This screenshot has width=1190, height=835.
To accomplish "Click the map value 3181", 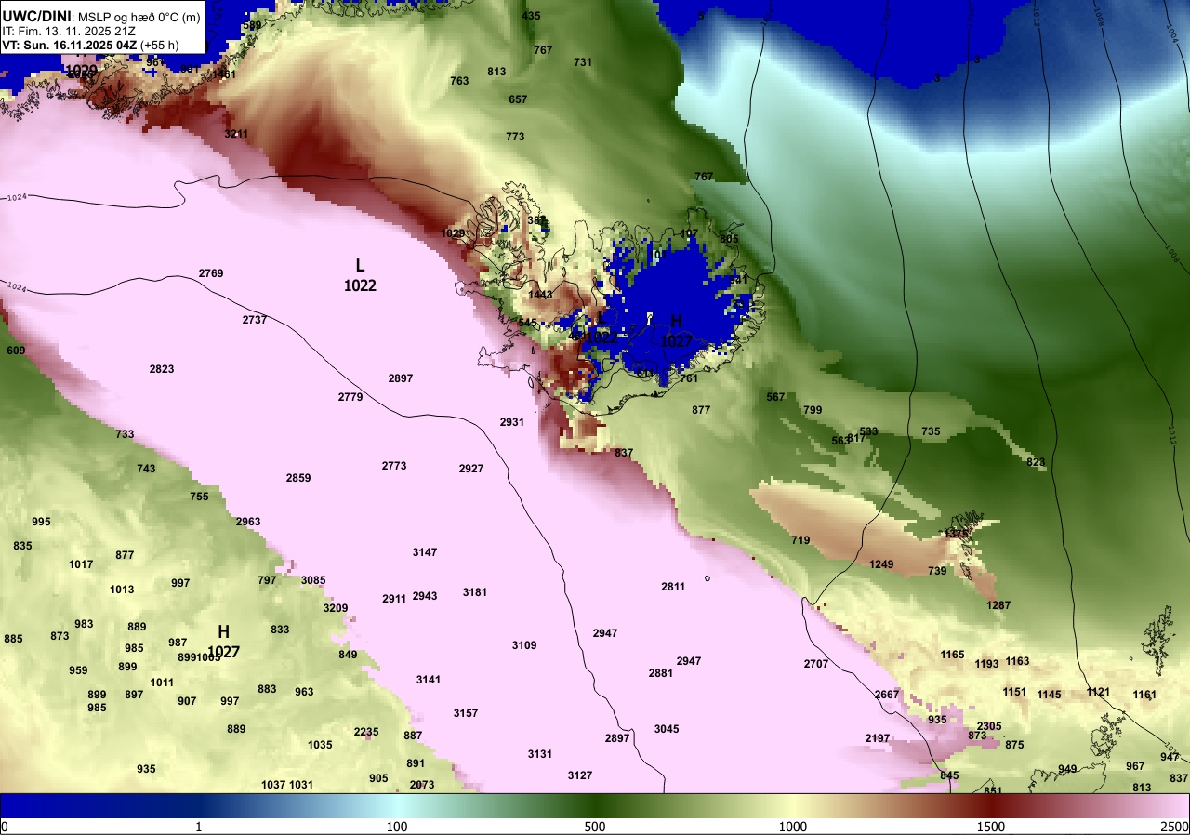I will (x=475, y=592).
